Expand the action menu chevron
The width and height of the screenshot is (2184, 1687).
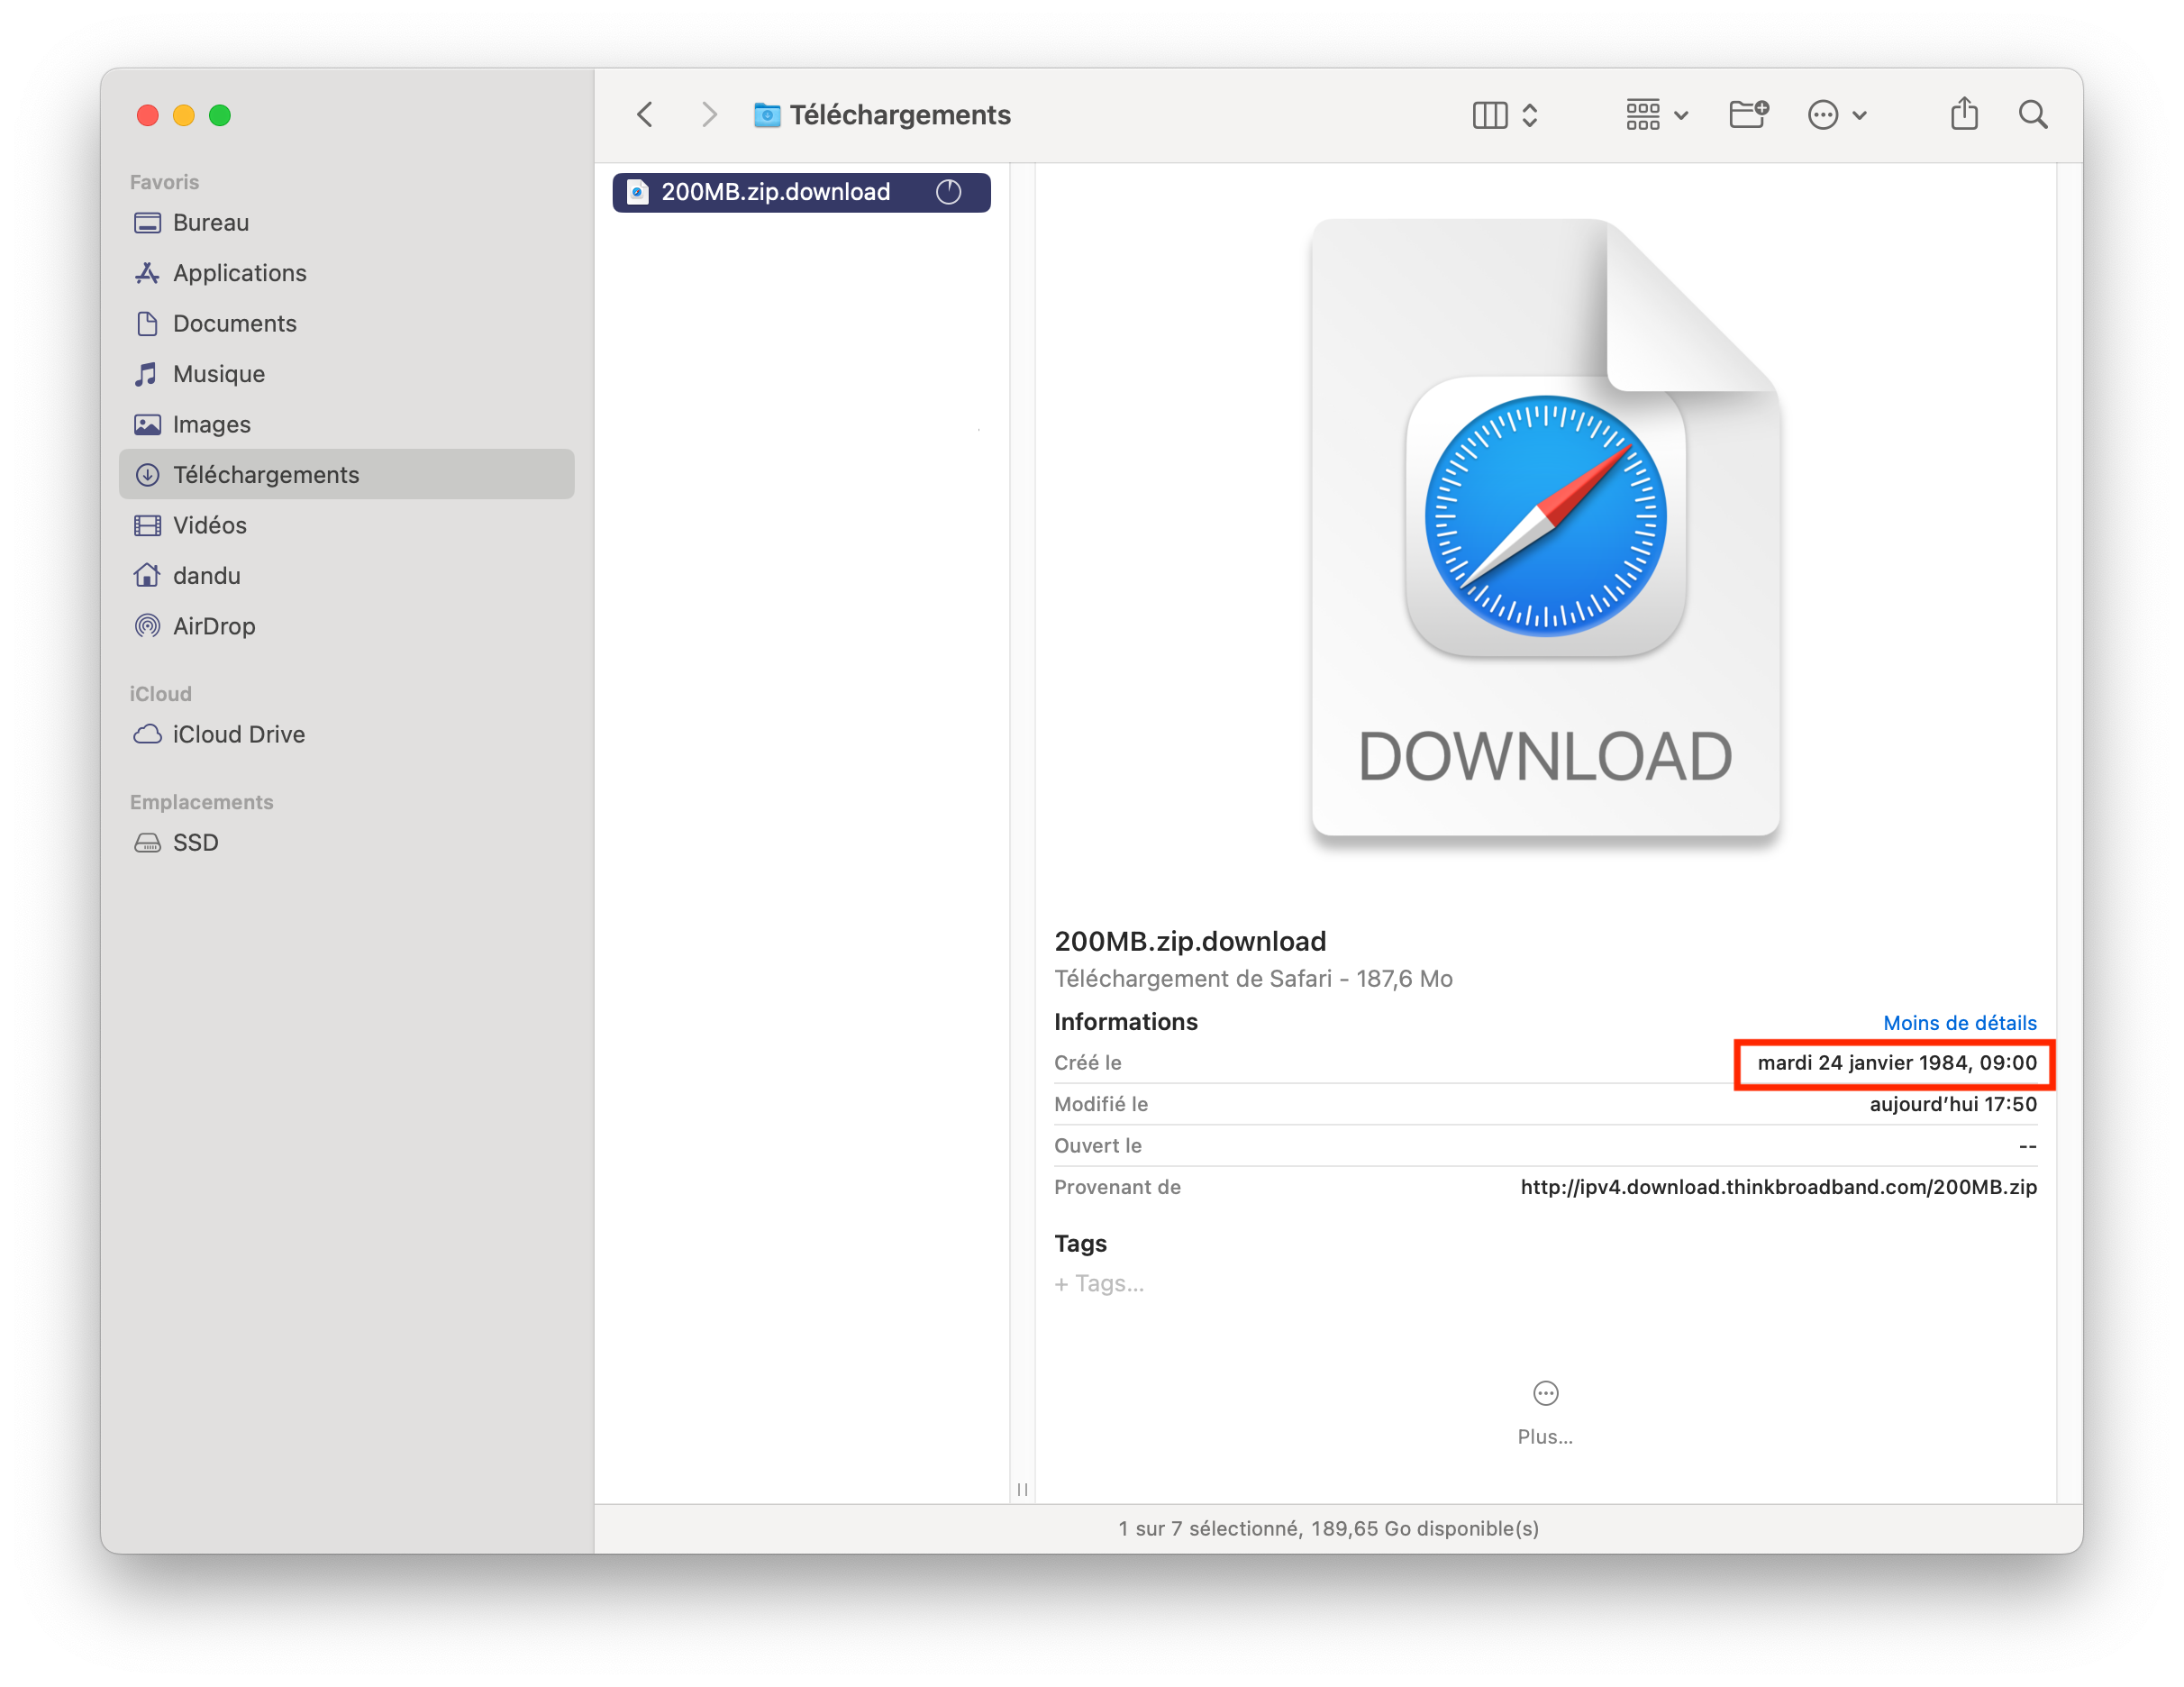pos(1859,116)
